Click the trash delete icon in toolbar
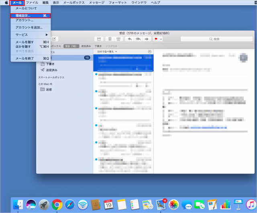The image size is (257, 213). pyautogui.click(x=110, y=39)
